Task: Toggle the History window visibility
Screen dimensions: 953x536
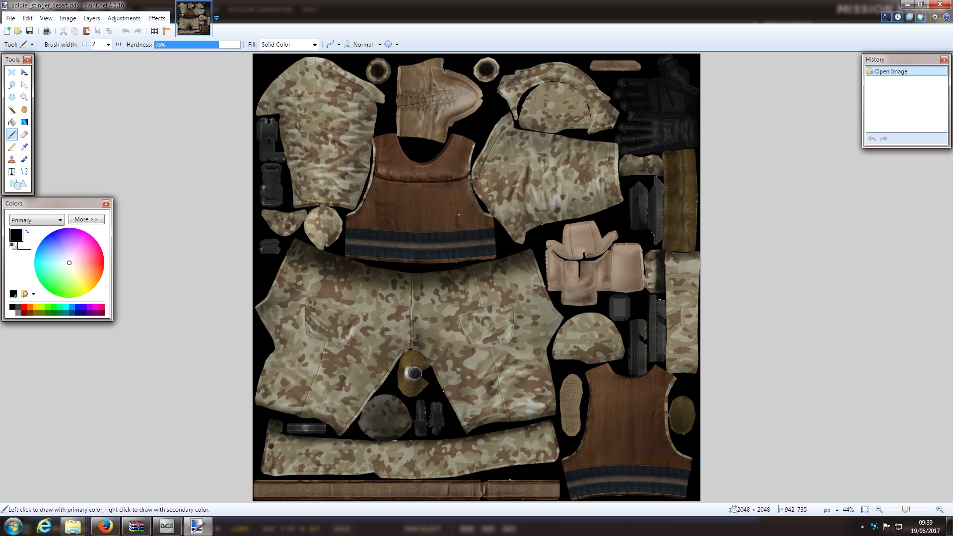Action: click(898, 17)
